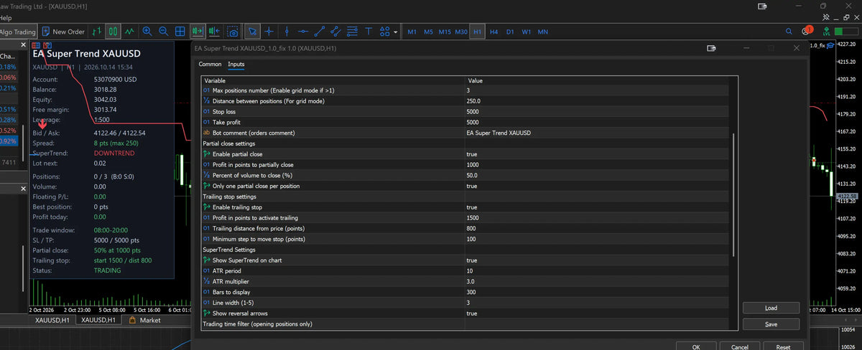This screenshot has width=862, height=350.
Task: Select M30 timeframe
Action: click(461, 32)
